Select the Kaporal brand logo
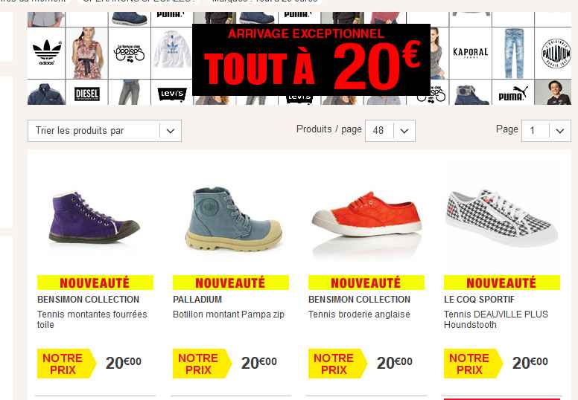This screenshot has height=400, width=578. click(470, 53)
